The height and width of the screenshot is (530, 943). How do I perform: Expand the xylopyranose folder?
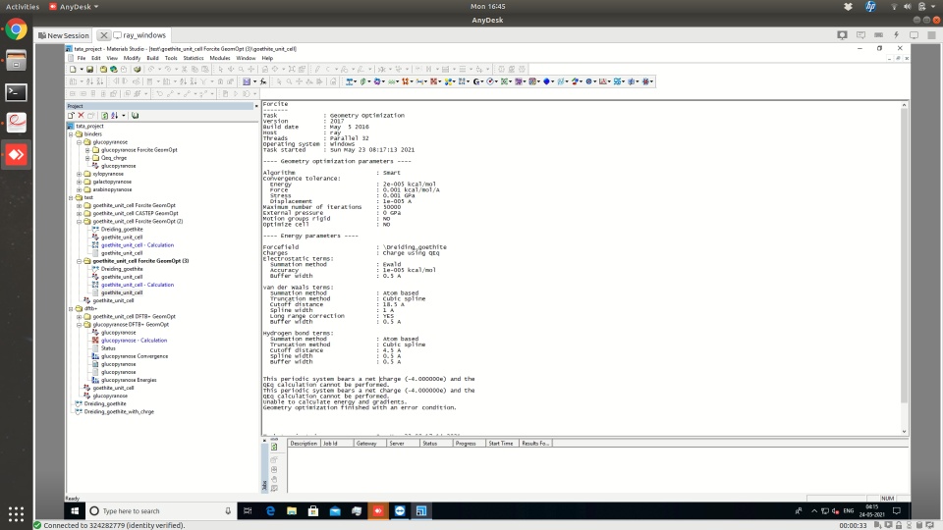[79, 174]
